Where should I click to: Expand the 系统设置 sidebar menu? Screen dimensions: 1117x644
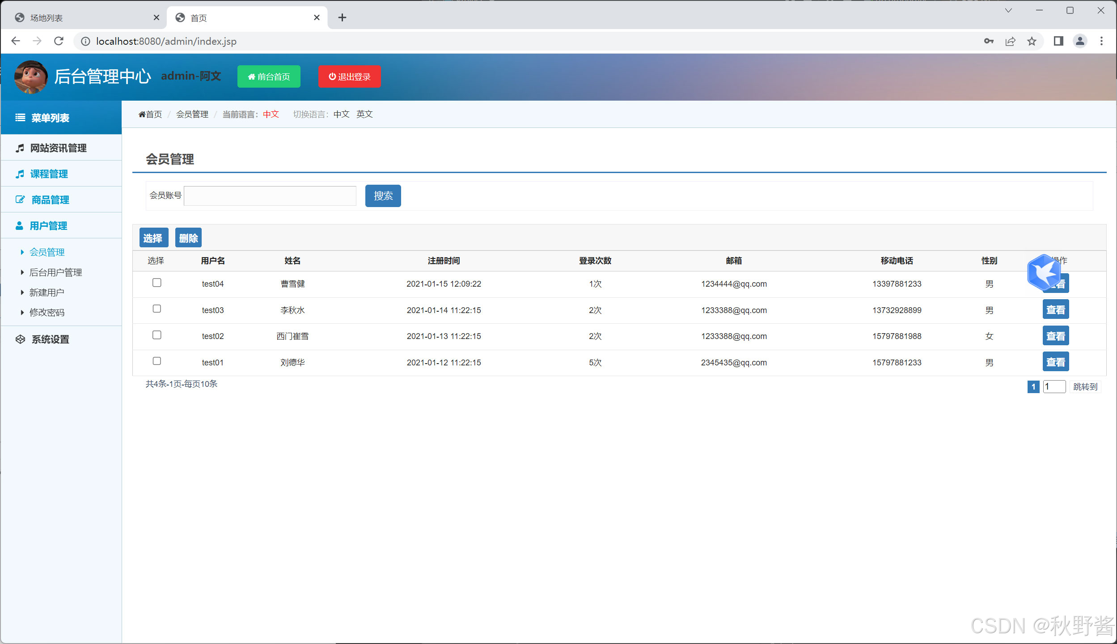50,339
